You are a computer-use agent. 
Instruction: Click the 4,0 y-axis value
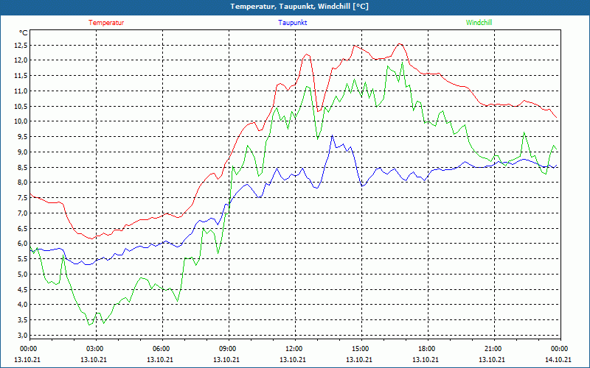(23, 305)
